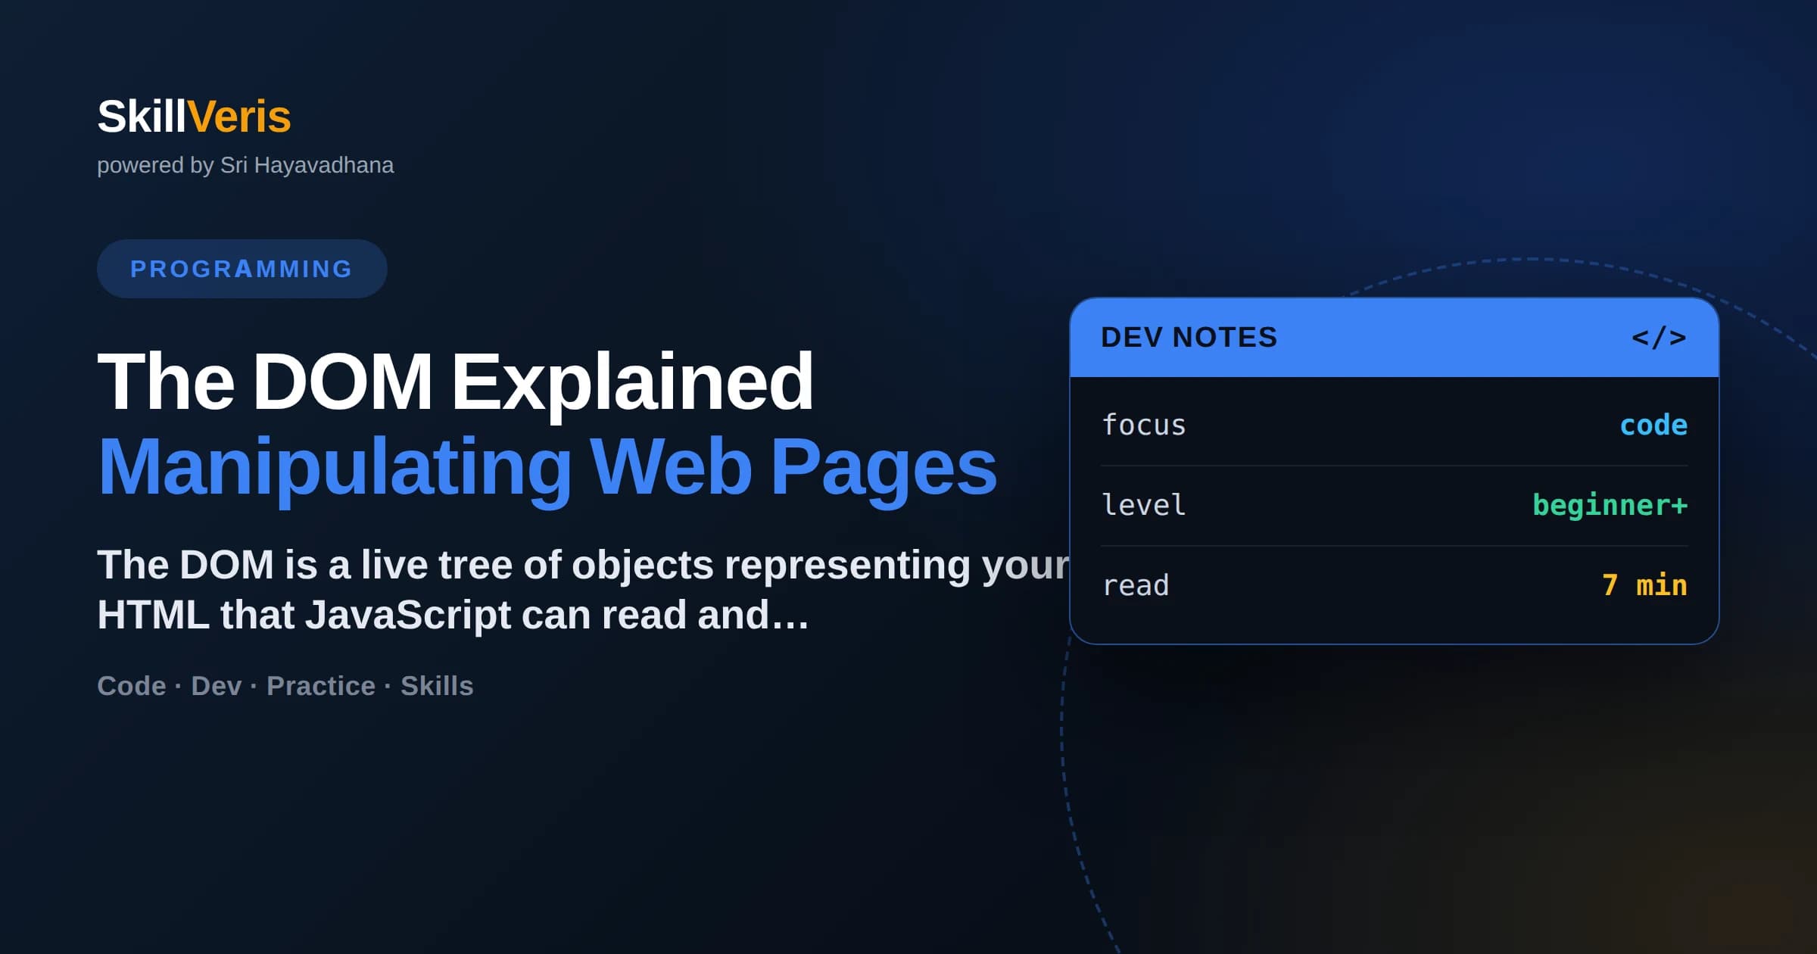Image resolution: width=1817 pixels, height=954 pixels.
Task: Click the heading "The DOM Explained"
Action: (x=455, y=382)
